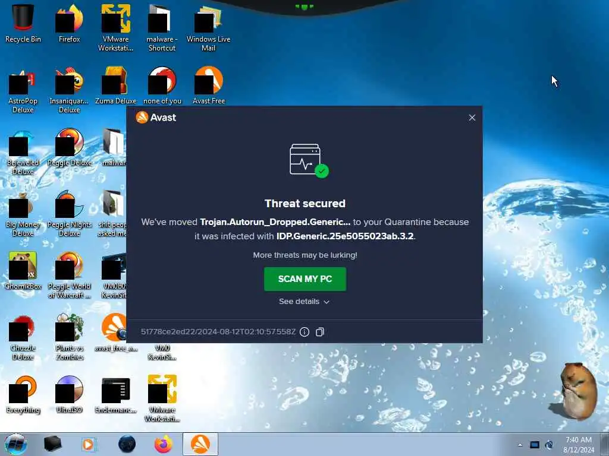
Task: Close the Avast threat popup
Action: (x=472, y=118)
